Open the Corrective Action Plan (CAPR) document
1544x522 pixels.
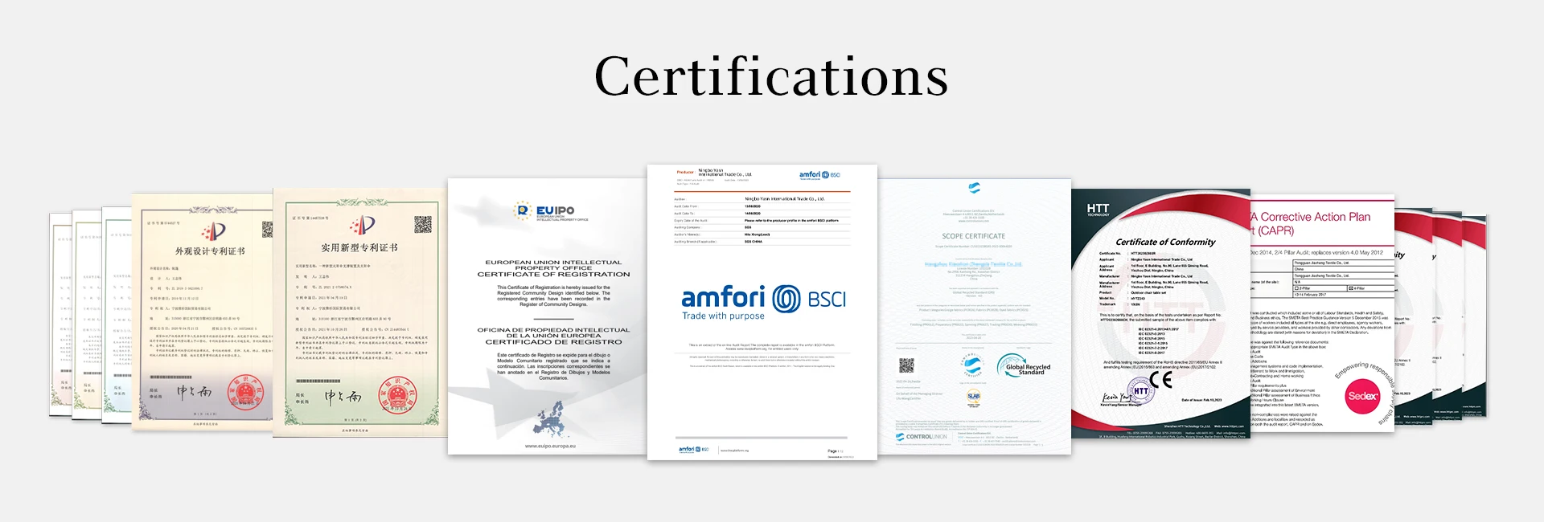tap(1322, 315)
